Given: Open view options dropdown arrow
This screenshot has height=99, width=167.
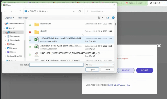Looking at the screenshot, I should tap(103, 18).
